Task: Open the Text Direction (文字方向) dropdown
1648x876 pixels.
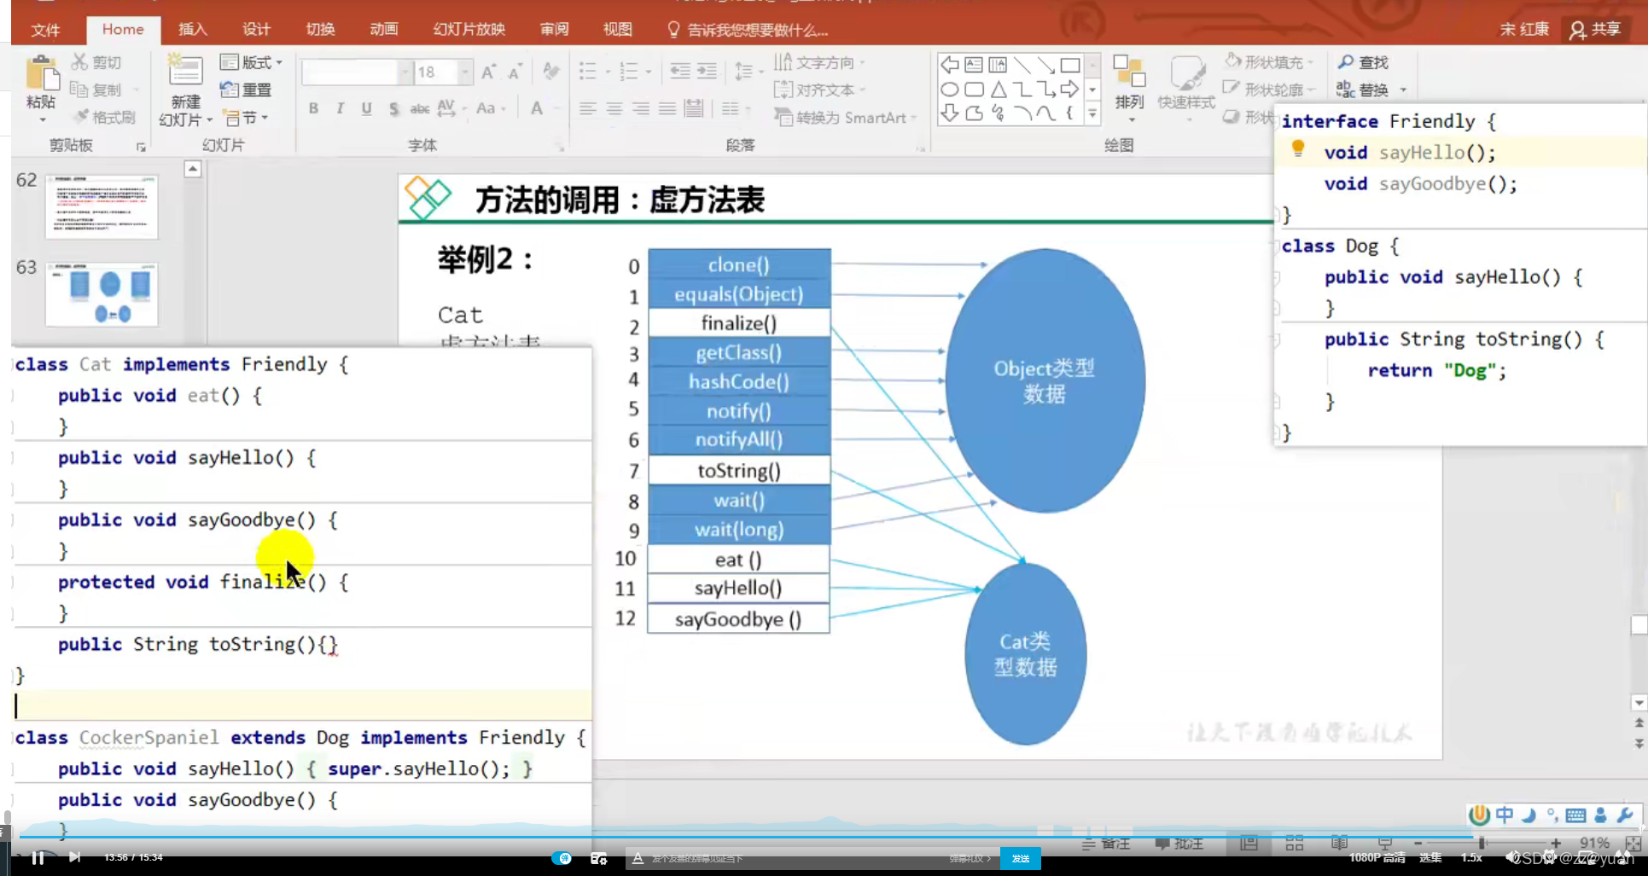Action: [x=819, y=62]
